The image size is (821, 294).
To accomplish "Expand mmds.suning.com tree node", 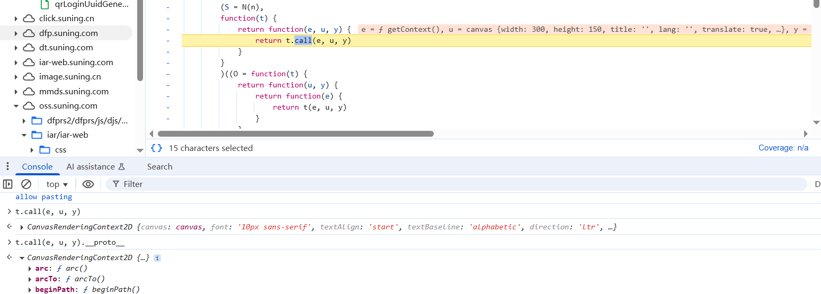I will click(16, 91).
